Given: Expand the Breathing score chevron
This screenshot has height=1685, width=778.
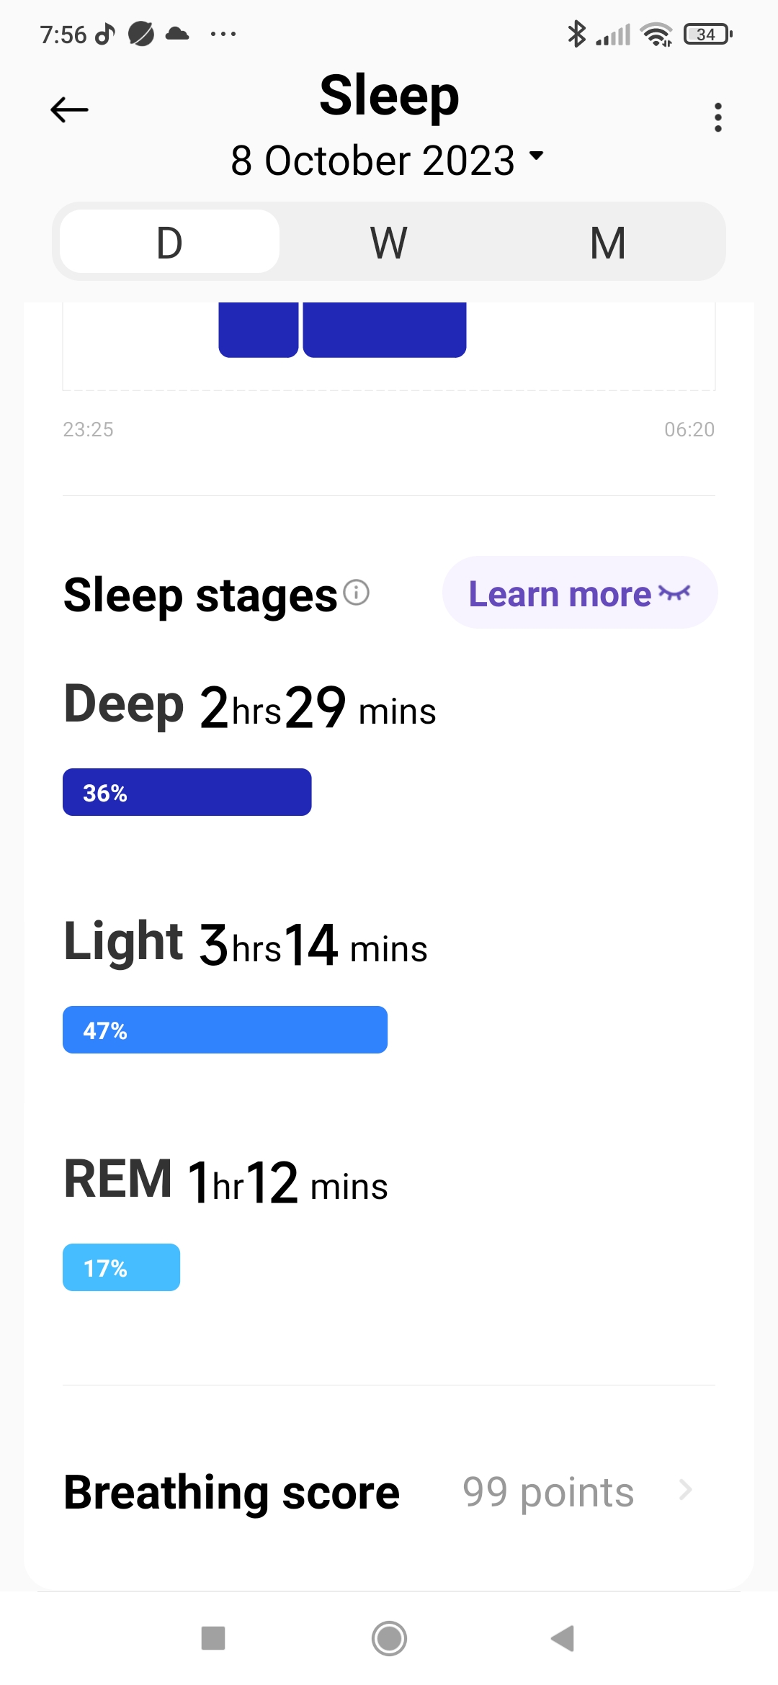Looking at the screenshot, I should click(x=685, y=1490).
